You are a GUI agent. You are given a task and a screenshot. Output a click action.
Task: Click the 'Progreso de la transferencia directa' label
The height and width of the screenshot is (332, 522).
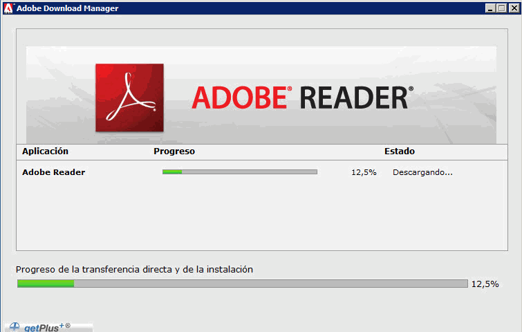click(134, 269)
